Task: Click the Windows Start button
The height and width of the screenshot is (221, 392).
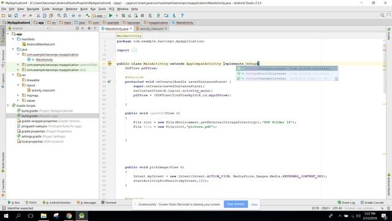Action: [x=6, y=215]
